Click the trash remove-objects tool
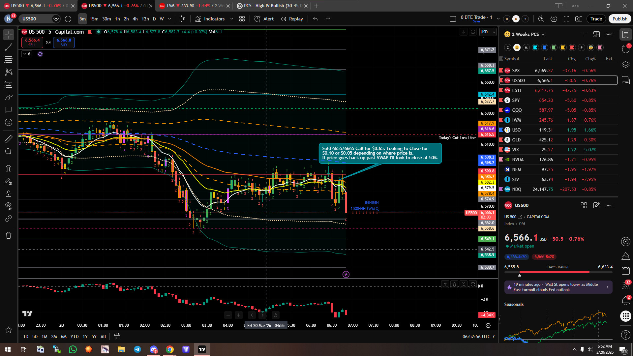Image resolution: width=633 pixels, height=356 pixels. pos(9,235)
